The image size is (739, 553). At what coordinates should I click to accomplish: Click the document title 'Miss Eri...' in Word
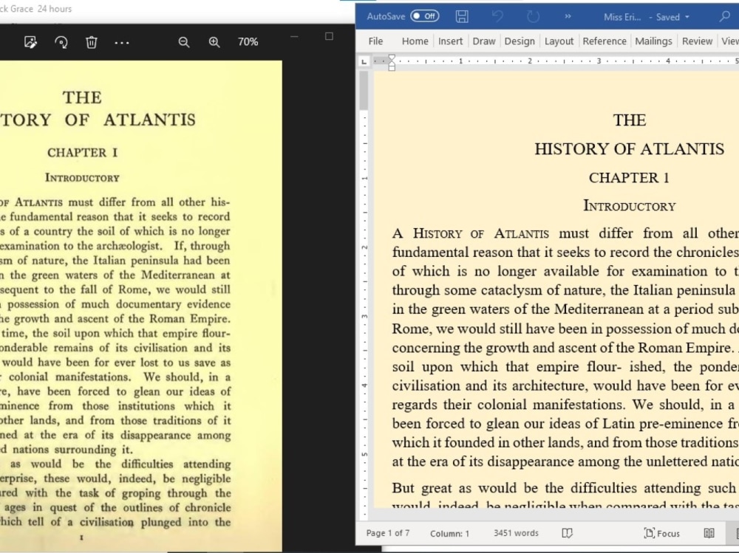[622, 17]
